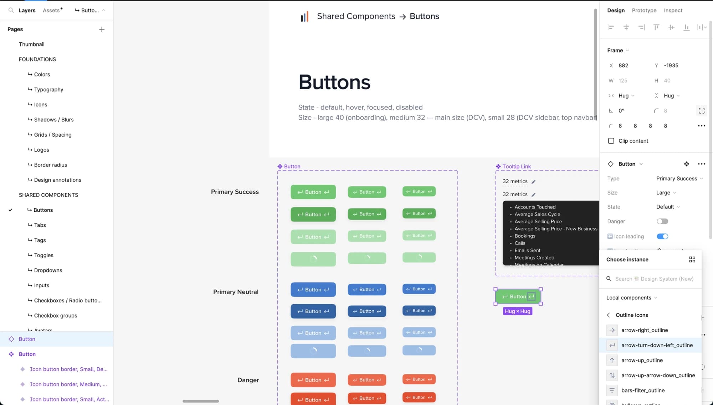Enable the Clip content checkbox
This screenshot has height=405, width=713.
(x=611, y=141)
